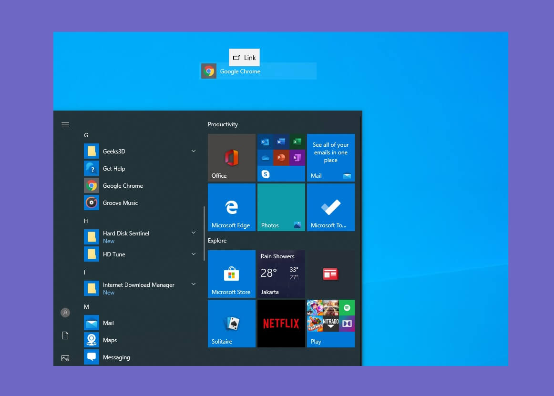Open Pictures from the Start sidebar
The image size is (554, 396).
pos(65,358)
